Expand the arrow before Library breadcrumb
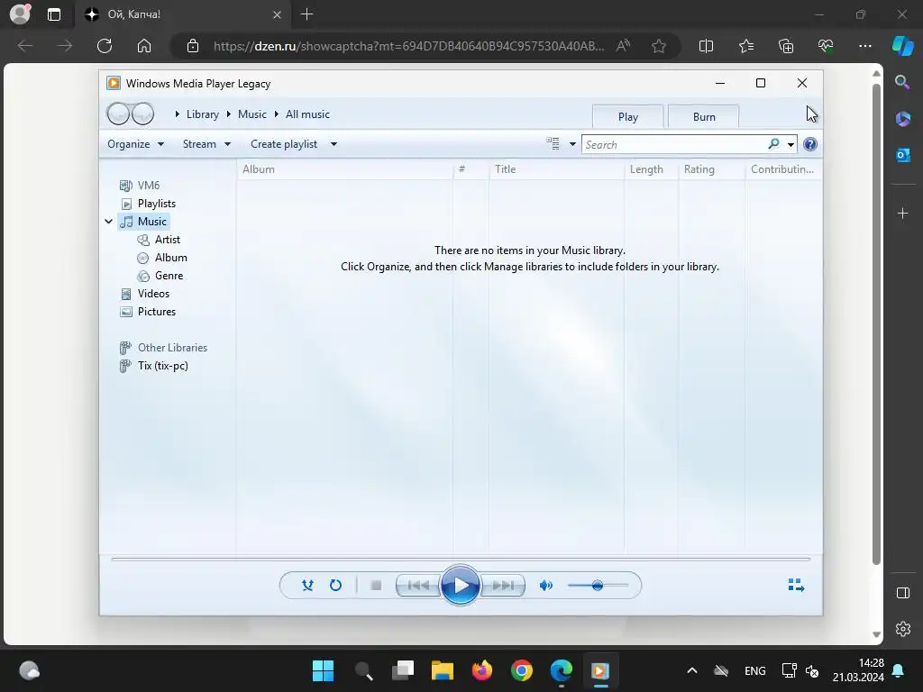This screenshot has height=692, width=923. point(177,114)
